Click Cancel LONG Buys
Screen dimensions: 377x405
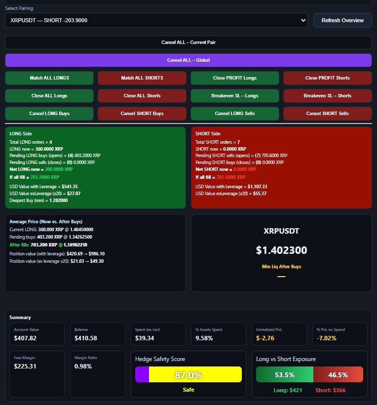point(49,114)
